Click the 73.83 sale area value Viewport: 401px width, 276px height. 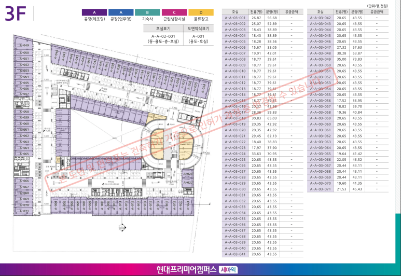coord(357,59)
